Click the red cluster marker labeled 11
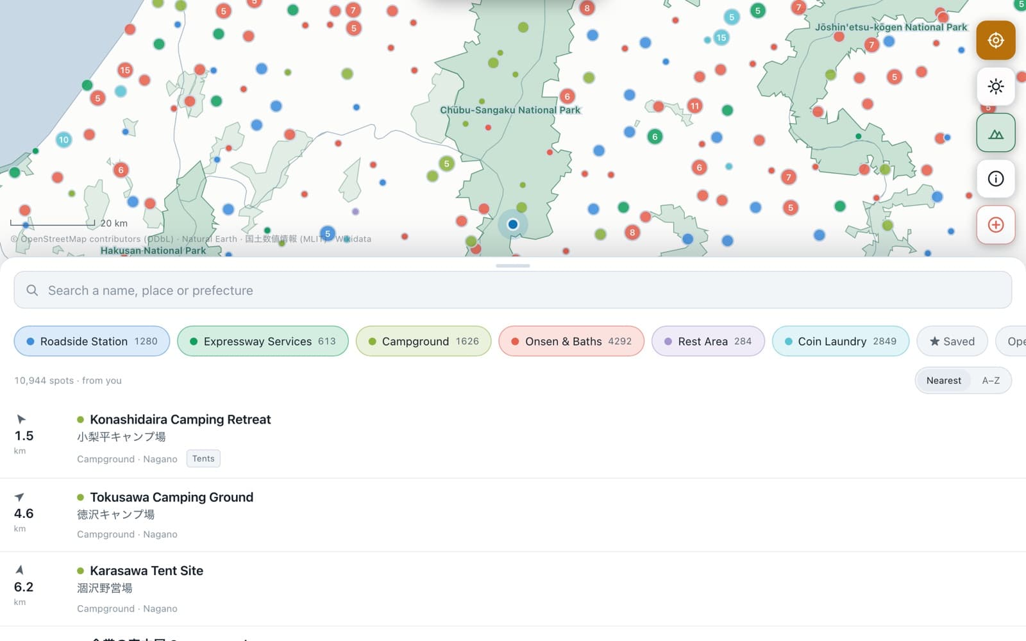This screenshot has height=641, width=1026. click(x=694, y=106)
